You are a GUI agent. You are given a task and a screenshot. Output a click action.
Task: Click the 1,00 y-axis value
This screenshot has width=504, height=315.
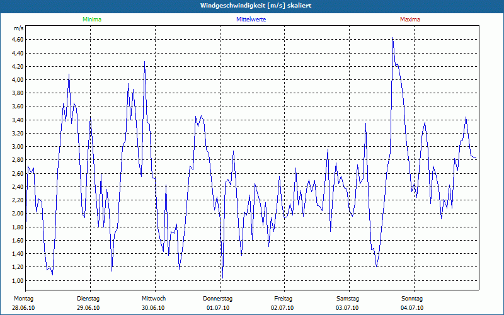[x=18, y=280]
